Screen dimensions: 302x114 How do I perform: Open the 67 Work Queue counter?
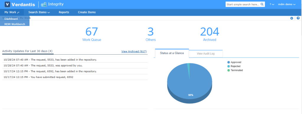tap(92, 34)
